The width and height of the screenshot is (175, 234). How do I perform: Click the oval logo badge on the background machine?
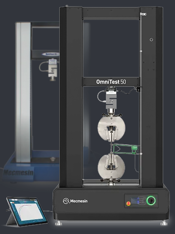(x=51, y=54)
